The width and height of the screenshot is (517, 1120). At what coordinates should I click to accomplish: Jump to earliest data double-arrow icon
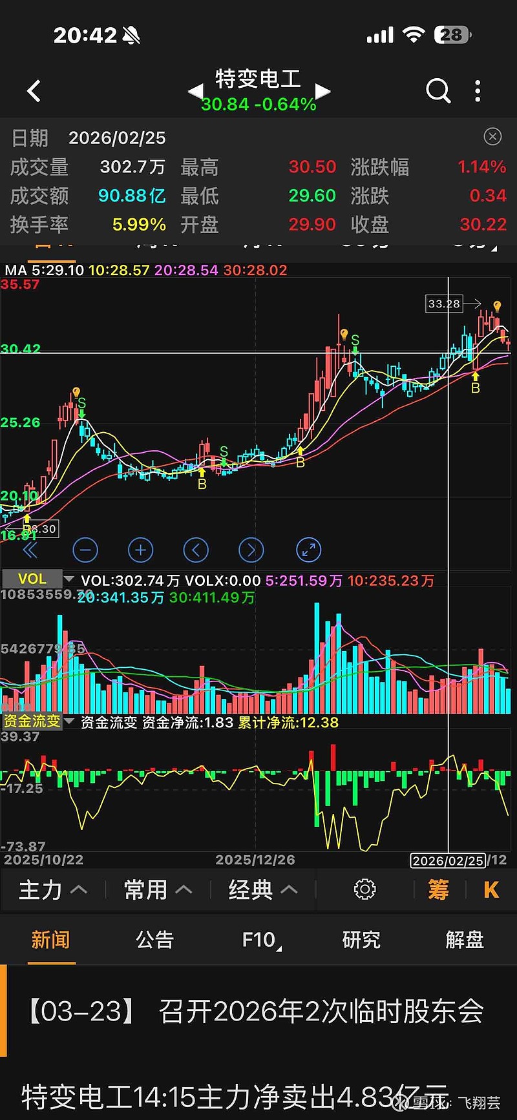click(30, 550)
